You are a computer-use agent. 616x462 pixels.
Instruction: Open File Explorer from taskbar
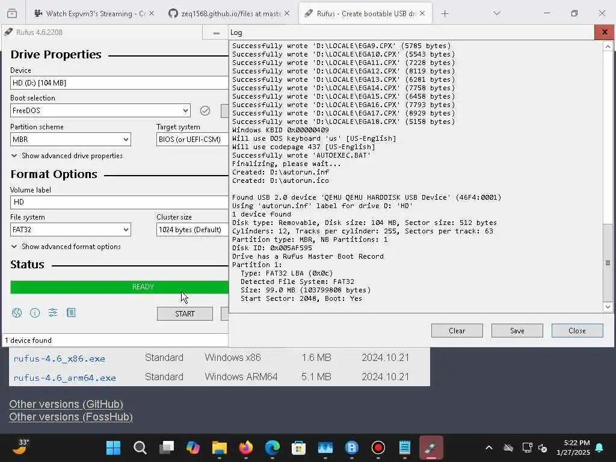pyautogui.click(x=219, y=448)
